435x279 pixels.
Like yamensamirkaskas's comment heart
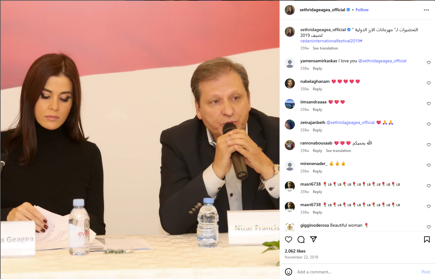pyautogui.click(x=429, y=63)
